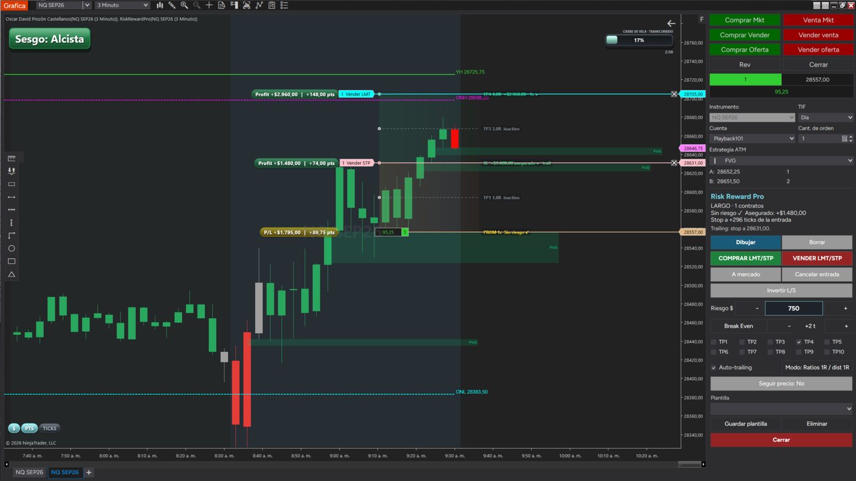Image resolution: width=856 pixels, height=481 pixels.
Task: Click the candle close progress bar
Action: coord(639,40)
